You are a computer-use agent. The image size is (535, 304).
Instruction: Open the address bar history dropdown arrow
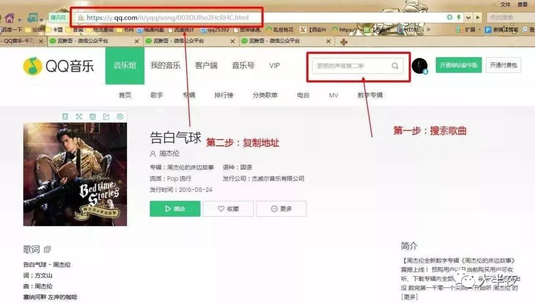(x=468, y=18)
